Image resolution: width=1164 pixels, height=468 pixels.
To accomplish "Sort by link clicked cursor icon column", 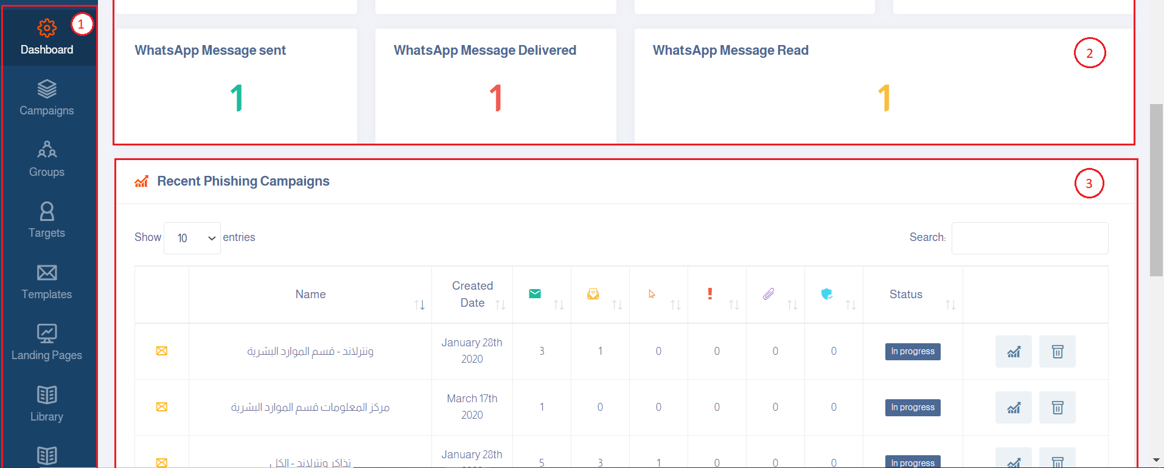I will 658,295.
